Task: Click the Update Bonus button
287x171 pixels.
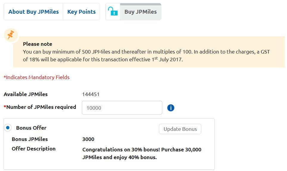Action: [x=180, y=129]
